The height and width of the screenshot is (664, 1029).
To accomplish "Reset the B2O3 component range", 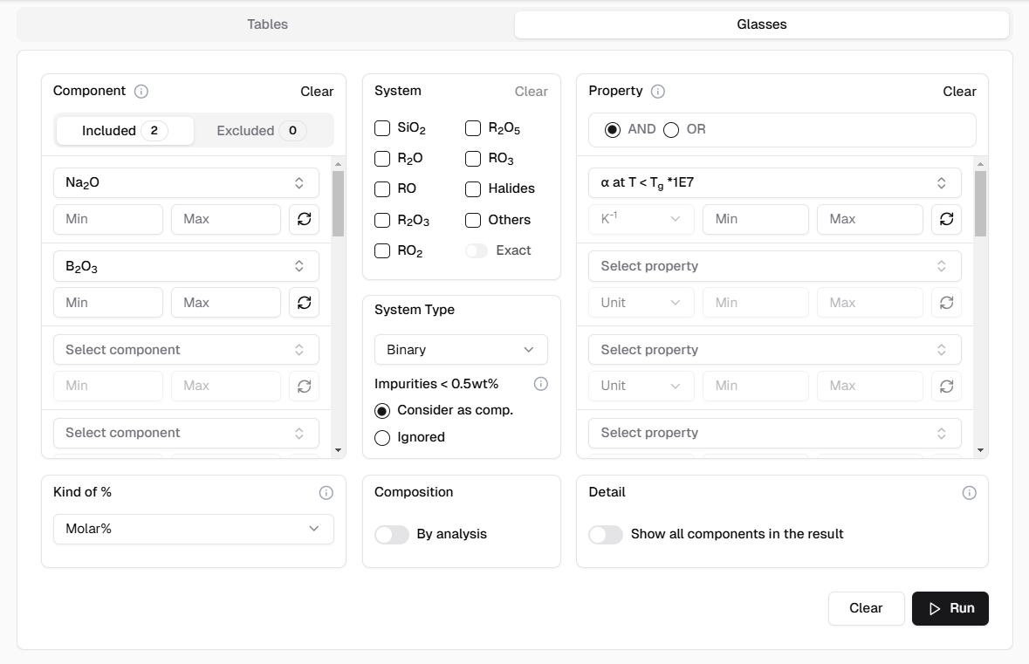I will (x=304, y=303).
